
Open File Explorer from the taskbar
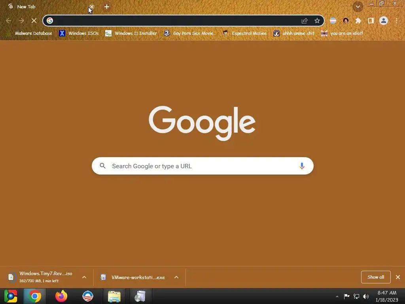click(x=114, y=296)
